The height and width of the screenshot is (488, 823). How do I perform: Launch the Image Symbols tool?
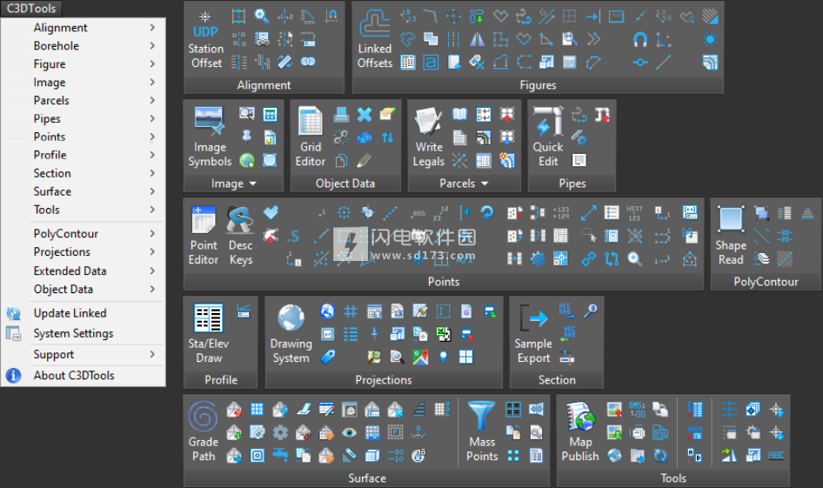click(210, 137)
